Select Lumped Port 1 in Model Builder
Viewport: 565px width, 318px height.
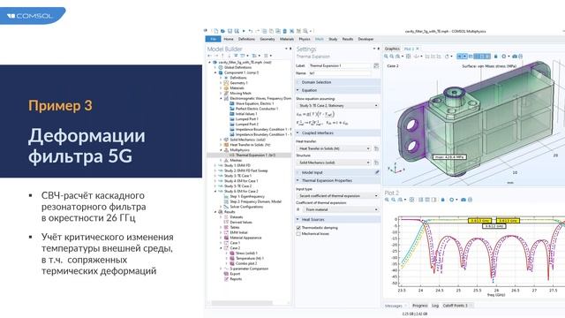(247, 119)
